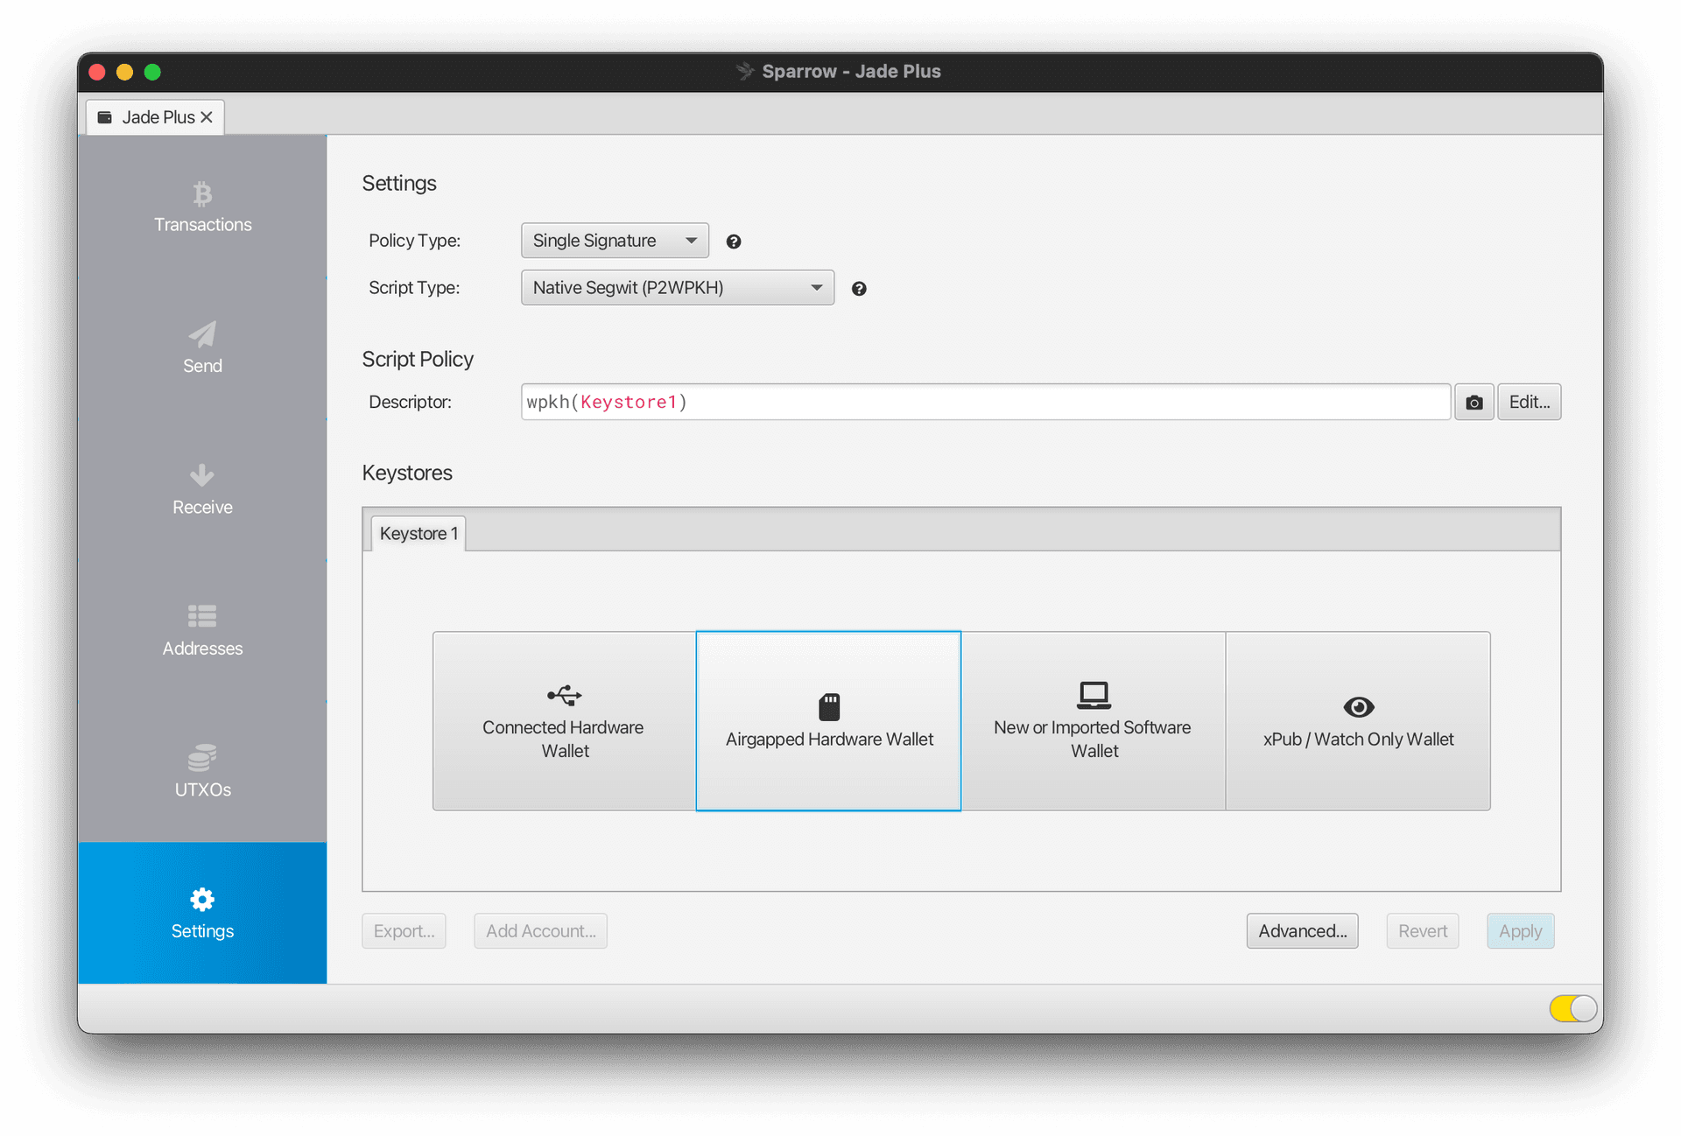Image resolution: width=1681 pixels, height=1136 pixels.
Task: Open the Transactions sidebar section
Action: (x=202, y=207)
